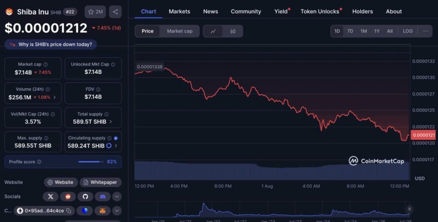The width and height of the screenshot is (438, 222).
Task: Expand the Socials list chevron
Action: pyautogui.click(x=117, y=197)
